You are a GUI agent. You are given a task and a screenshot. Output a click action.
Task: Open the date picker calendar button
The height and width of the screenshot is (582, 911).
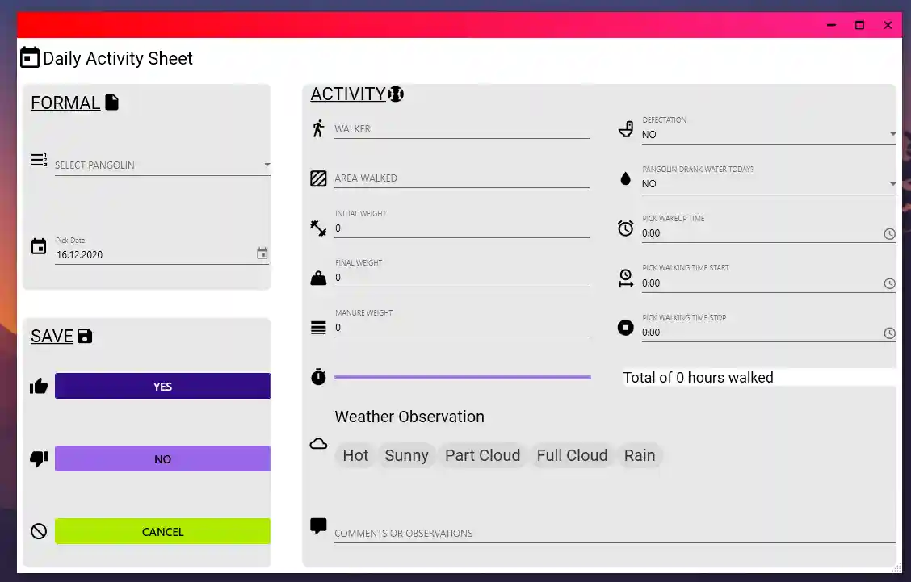(x=262, y=253)
